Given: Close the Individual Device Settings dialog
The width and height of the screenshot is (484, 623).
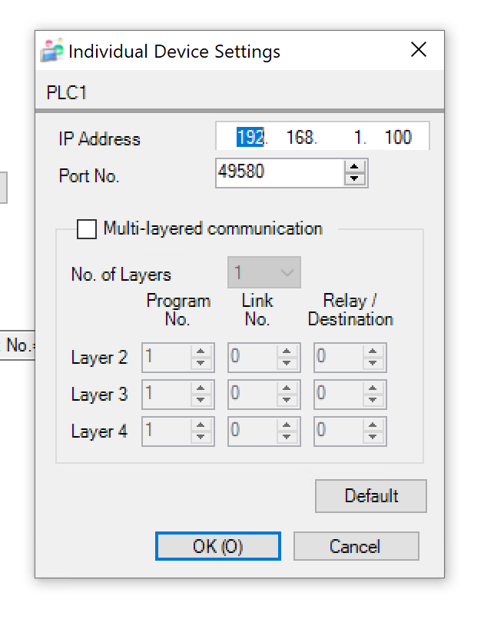Looking at the screenshot, I should [x=419, y=51].
